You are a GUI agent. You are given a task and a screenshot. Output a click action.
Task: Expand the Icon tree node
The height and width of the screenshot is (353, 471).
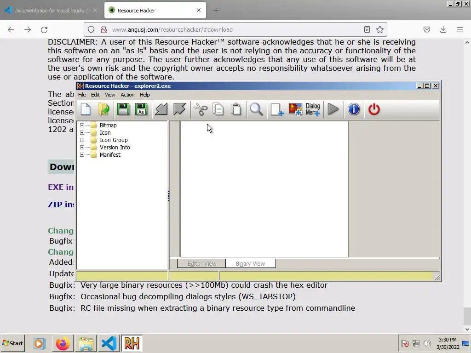point(82,133)
